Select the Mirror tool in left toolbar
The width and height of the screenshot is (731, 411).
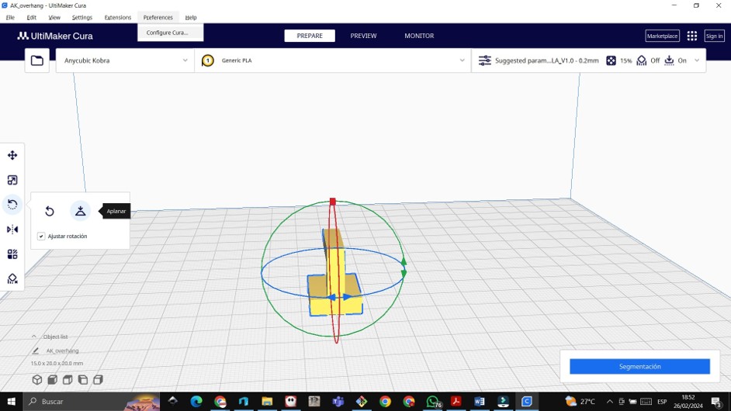point(12,230)
